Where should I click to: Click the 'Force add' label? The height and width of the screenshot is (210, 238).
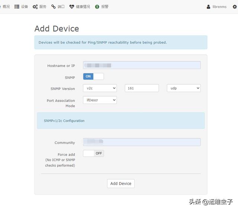point(66,155)
